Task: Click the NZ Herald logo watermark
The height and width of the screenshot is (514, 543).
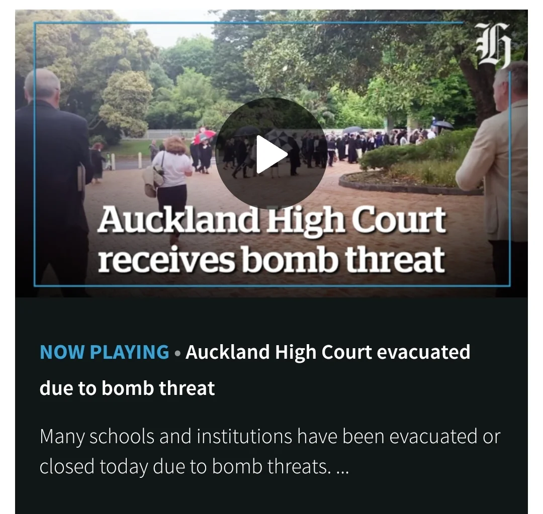Action: pos(493,45)
